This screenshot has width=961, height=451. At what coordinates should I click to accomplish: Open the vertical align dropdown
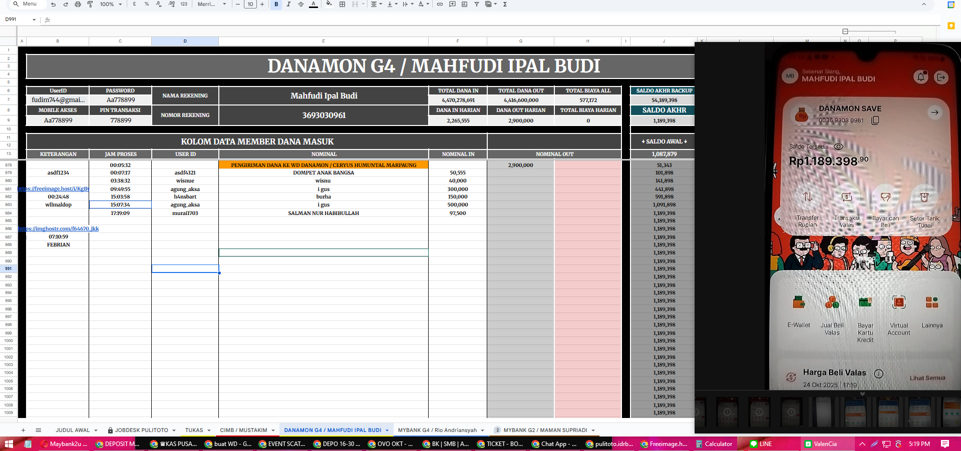(x=392, y=4)
